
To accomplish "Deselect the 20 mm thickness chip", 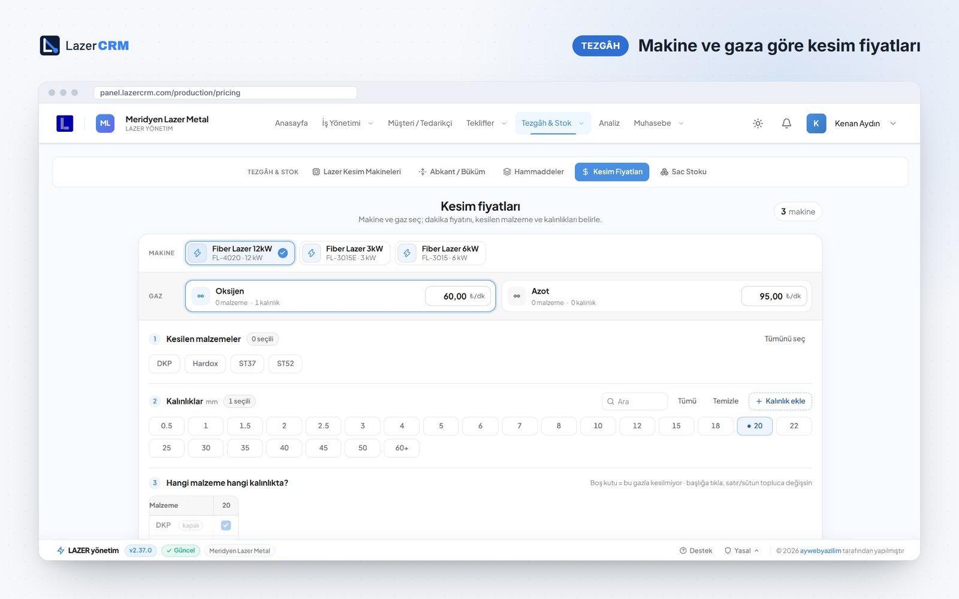I will 755,426.
